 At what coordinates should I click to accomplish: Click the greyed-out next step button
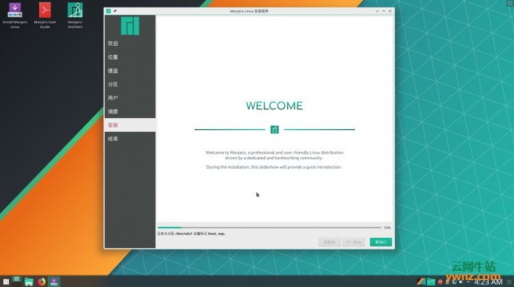354,242
